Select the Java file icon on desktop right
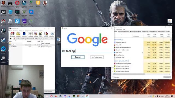The height and width of the screenshot is (98, 175). (170, 22)
